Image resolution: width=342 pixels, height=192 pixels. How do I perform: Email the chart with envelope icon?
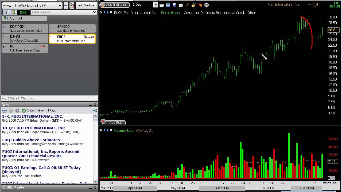[x=181, y=5]
